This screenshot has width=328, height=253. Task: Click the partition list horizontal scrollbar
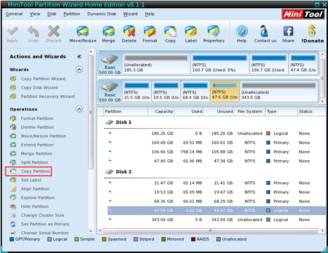point(210,231)
